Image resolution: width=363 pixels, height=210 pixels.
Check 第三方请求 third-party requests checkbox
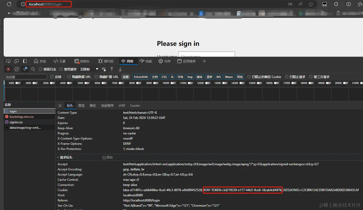(311, 77)
